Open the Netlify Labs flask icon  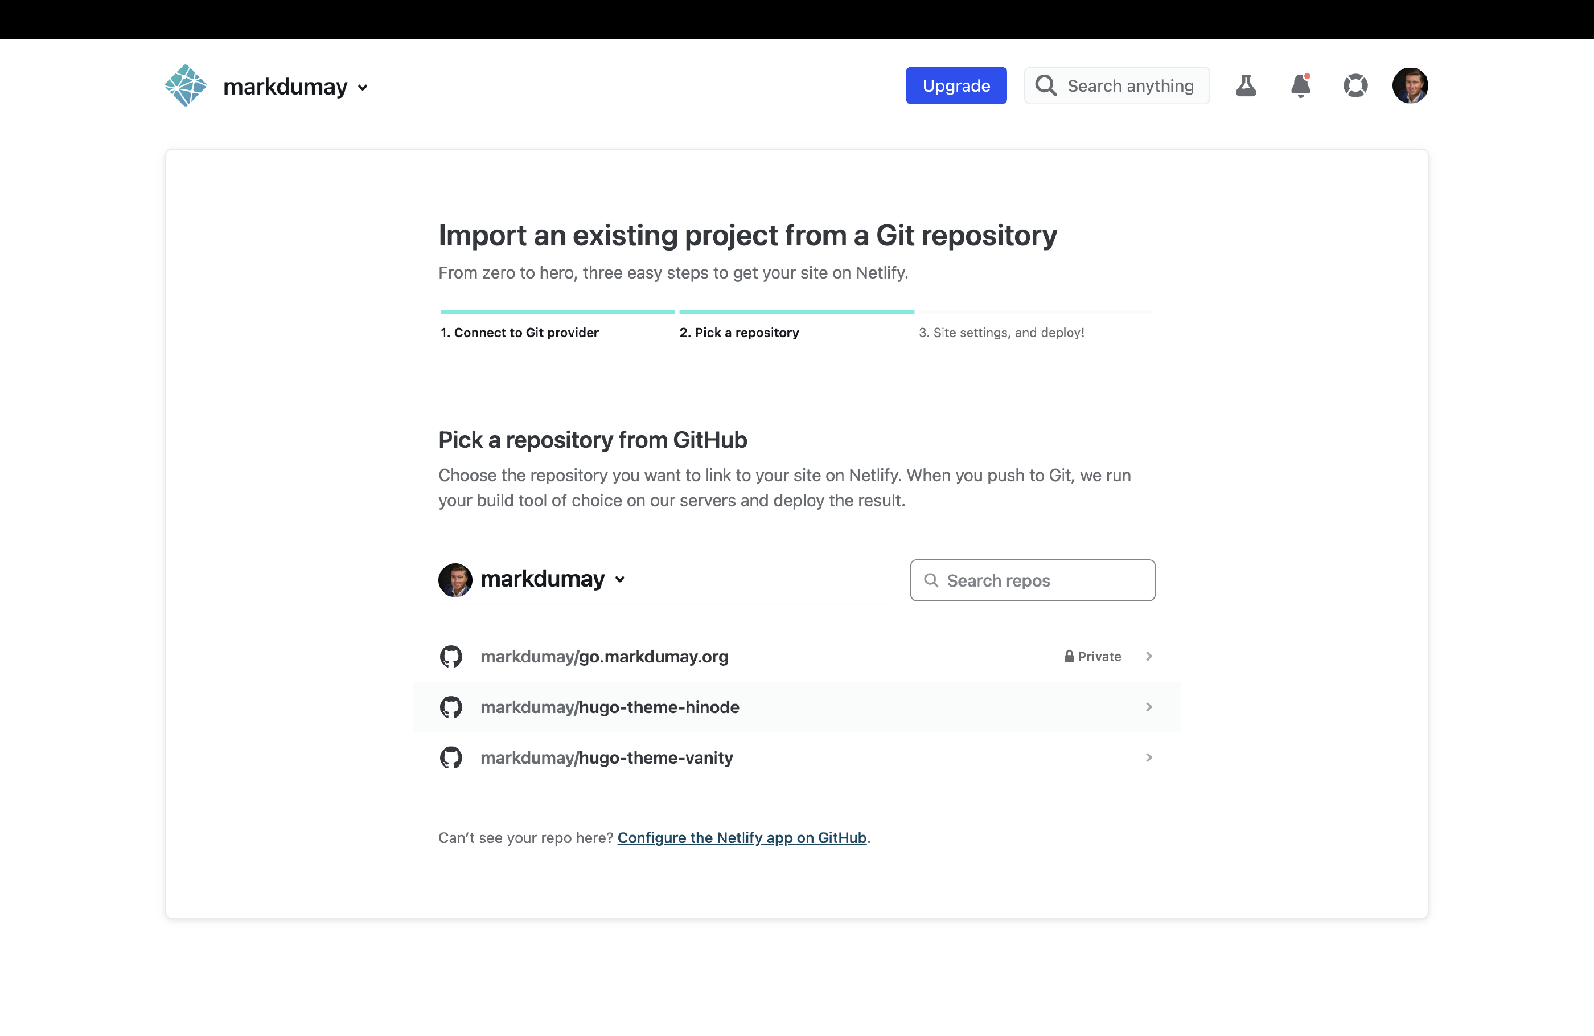[1246, 86]
